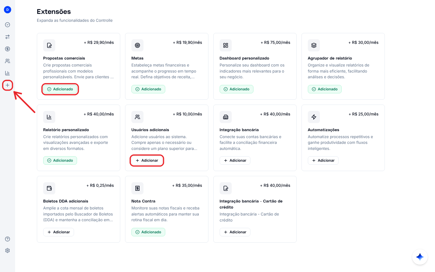Screen dimensions: 435x272
Task: Add the Boletos DDA adicionais extension
Action: [x=59, y=232]
